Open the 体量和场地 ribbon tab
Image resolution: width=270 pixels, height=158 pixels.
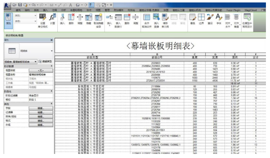click(x=76, y=10)
